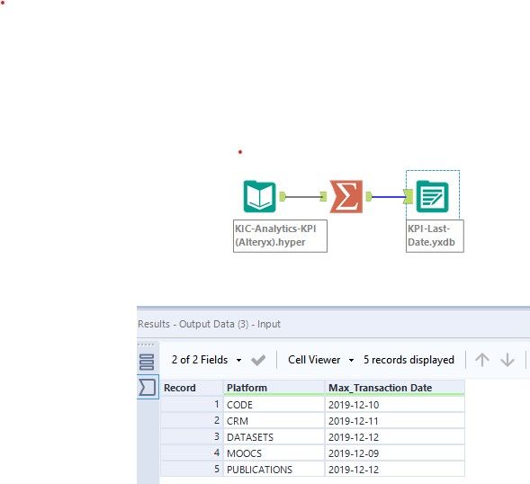The width and height of the screenshot is (530, 484).
Task: Click the Summarize tool's output anchor
Action: tap(369, 196)
